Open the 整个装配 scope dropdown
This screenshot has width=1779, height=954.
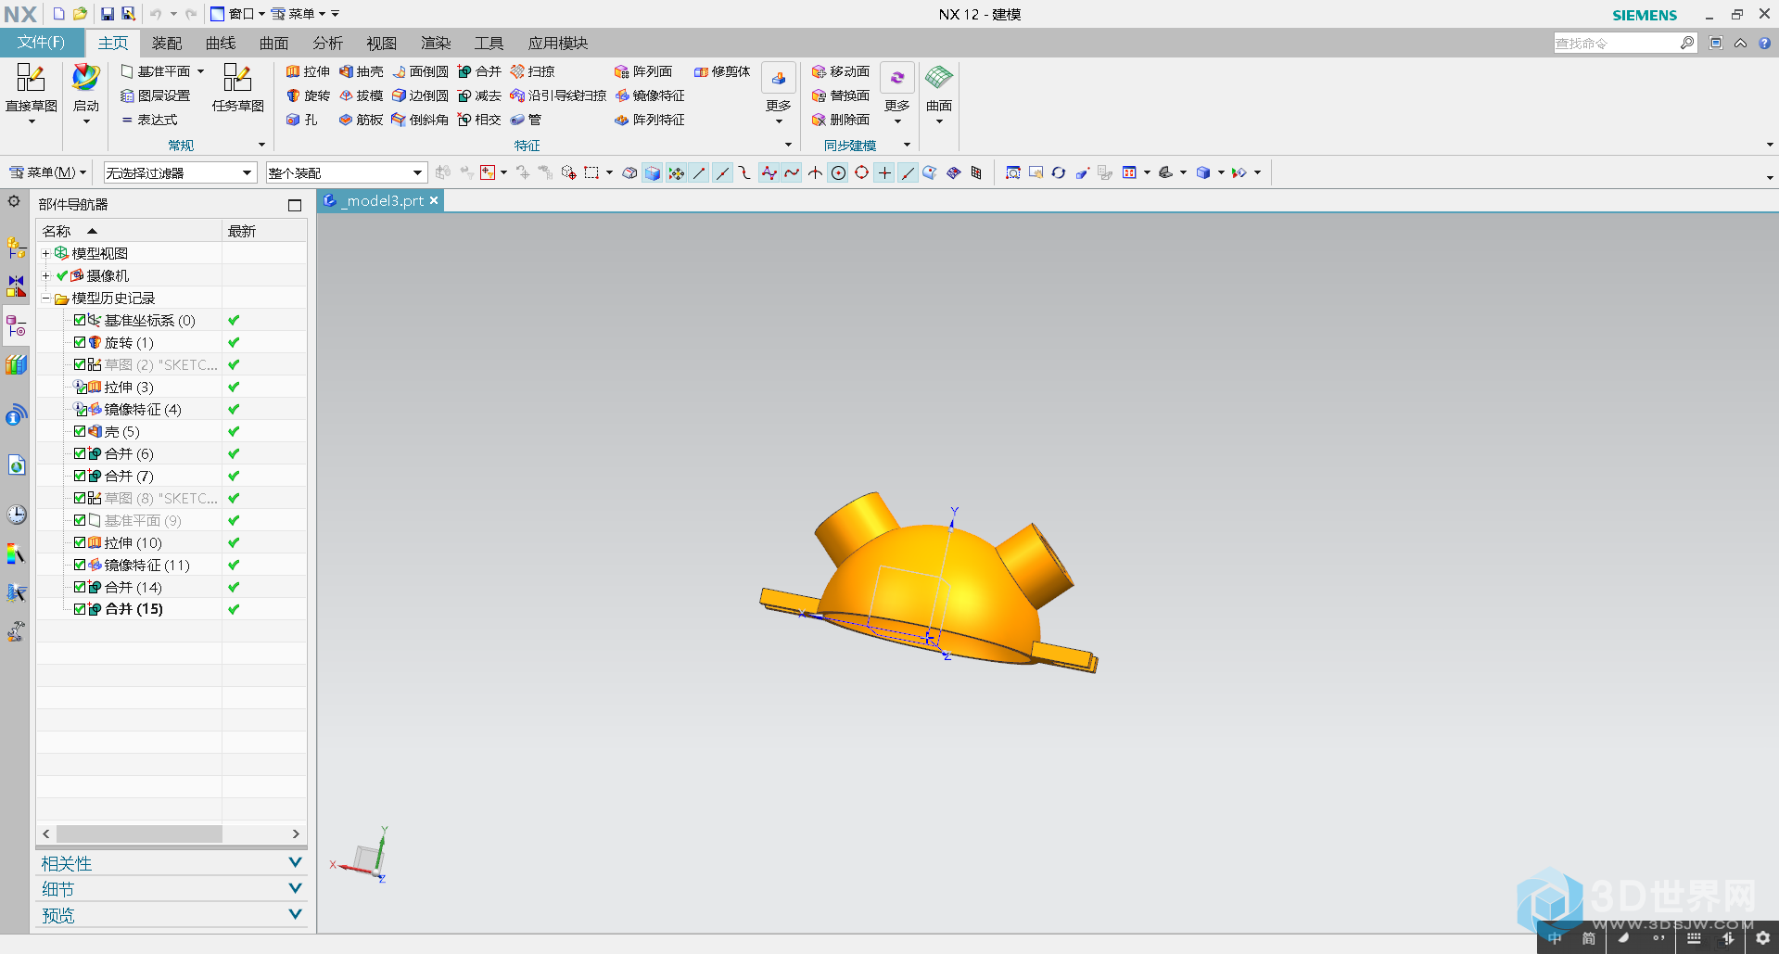[346, 172]
